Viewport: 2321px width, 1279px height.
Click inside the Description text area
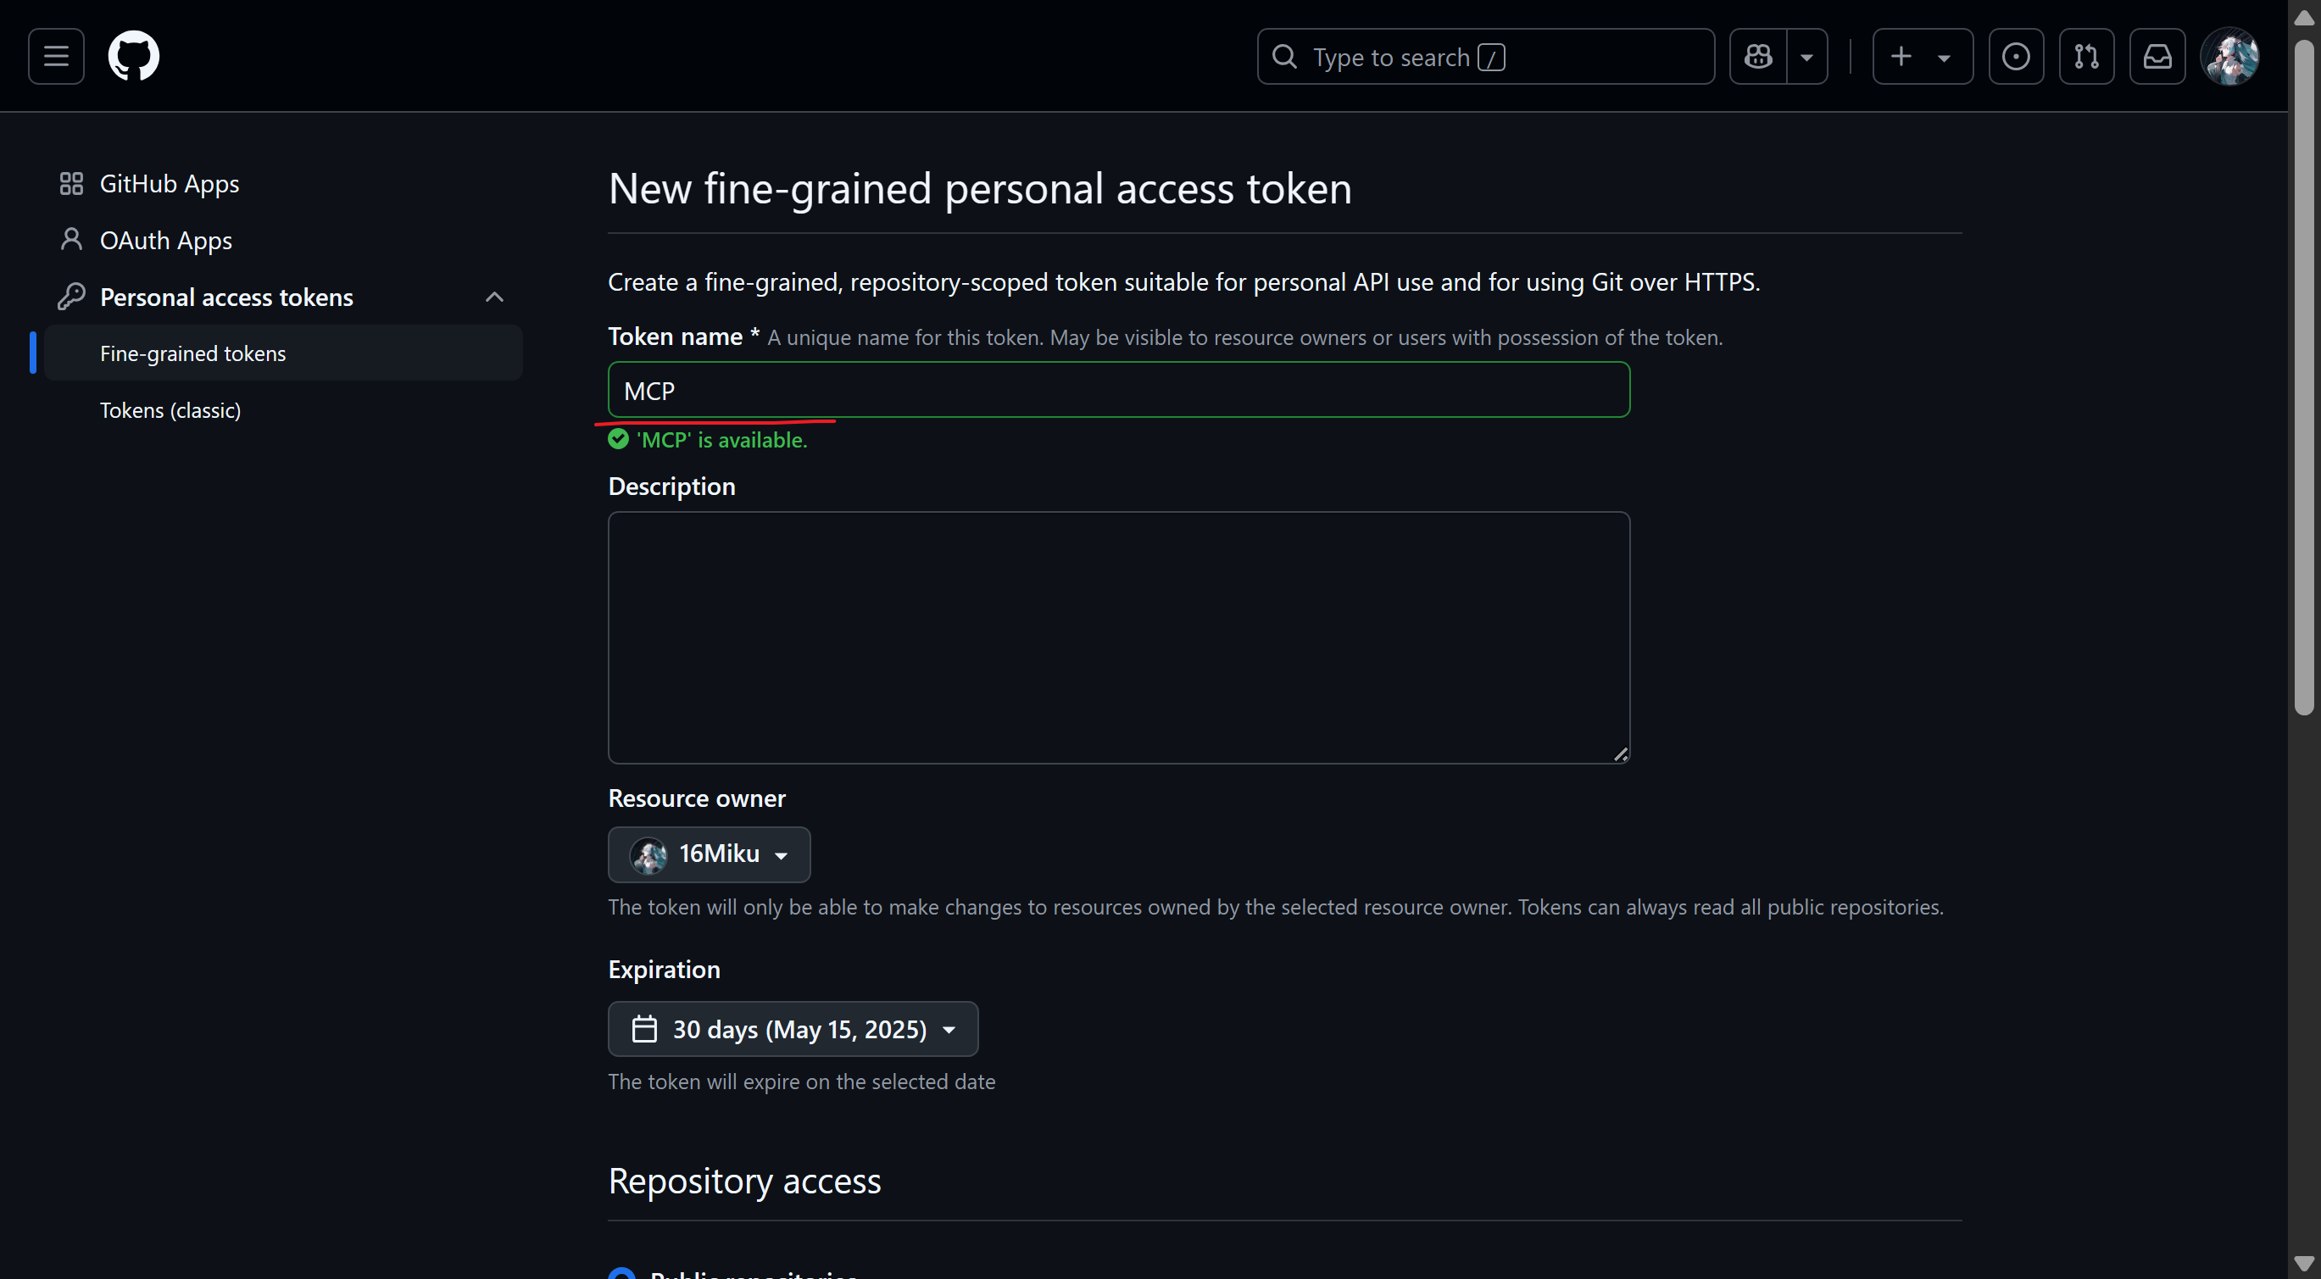tap(1118, 637)
